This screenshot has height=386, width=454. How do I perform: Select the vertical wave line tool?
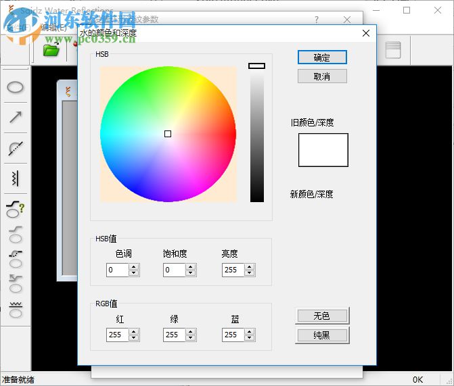(15, 178)
